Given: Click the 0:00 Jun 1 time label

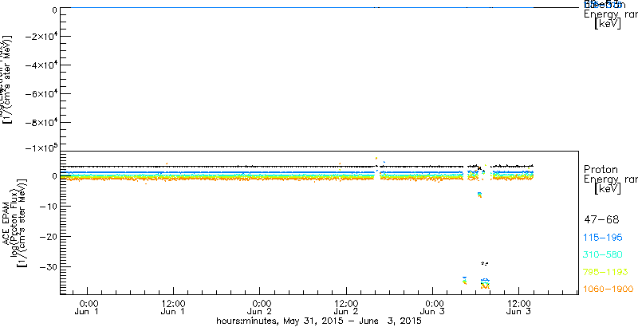Looking at the screenshot, I should (x=88, y=306).
